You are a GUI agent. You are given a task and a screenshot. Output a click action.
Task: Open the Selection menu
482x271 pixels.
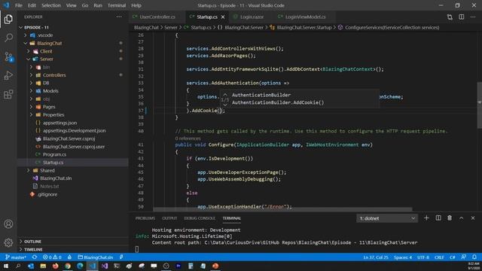click(51, 5)
